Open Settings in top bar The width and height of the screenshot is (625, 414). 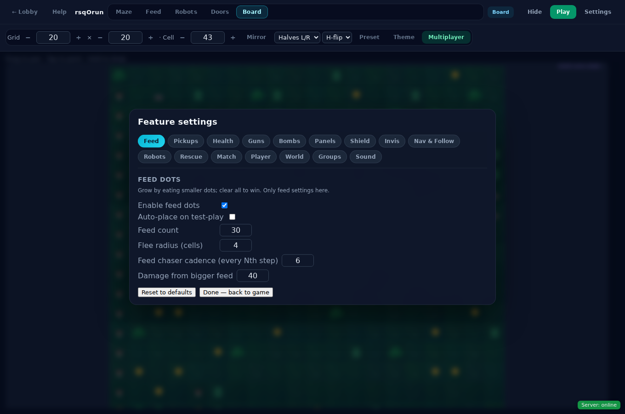(x=598, y=12)
